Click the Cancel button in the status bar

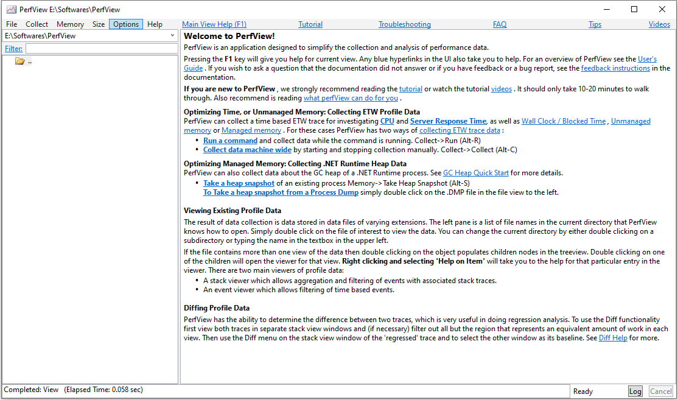[x=661, y=391]
